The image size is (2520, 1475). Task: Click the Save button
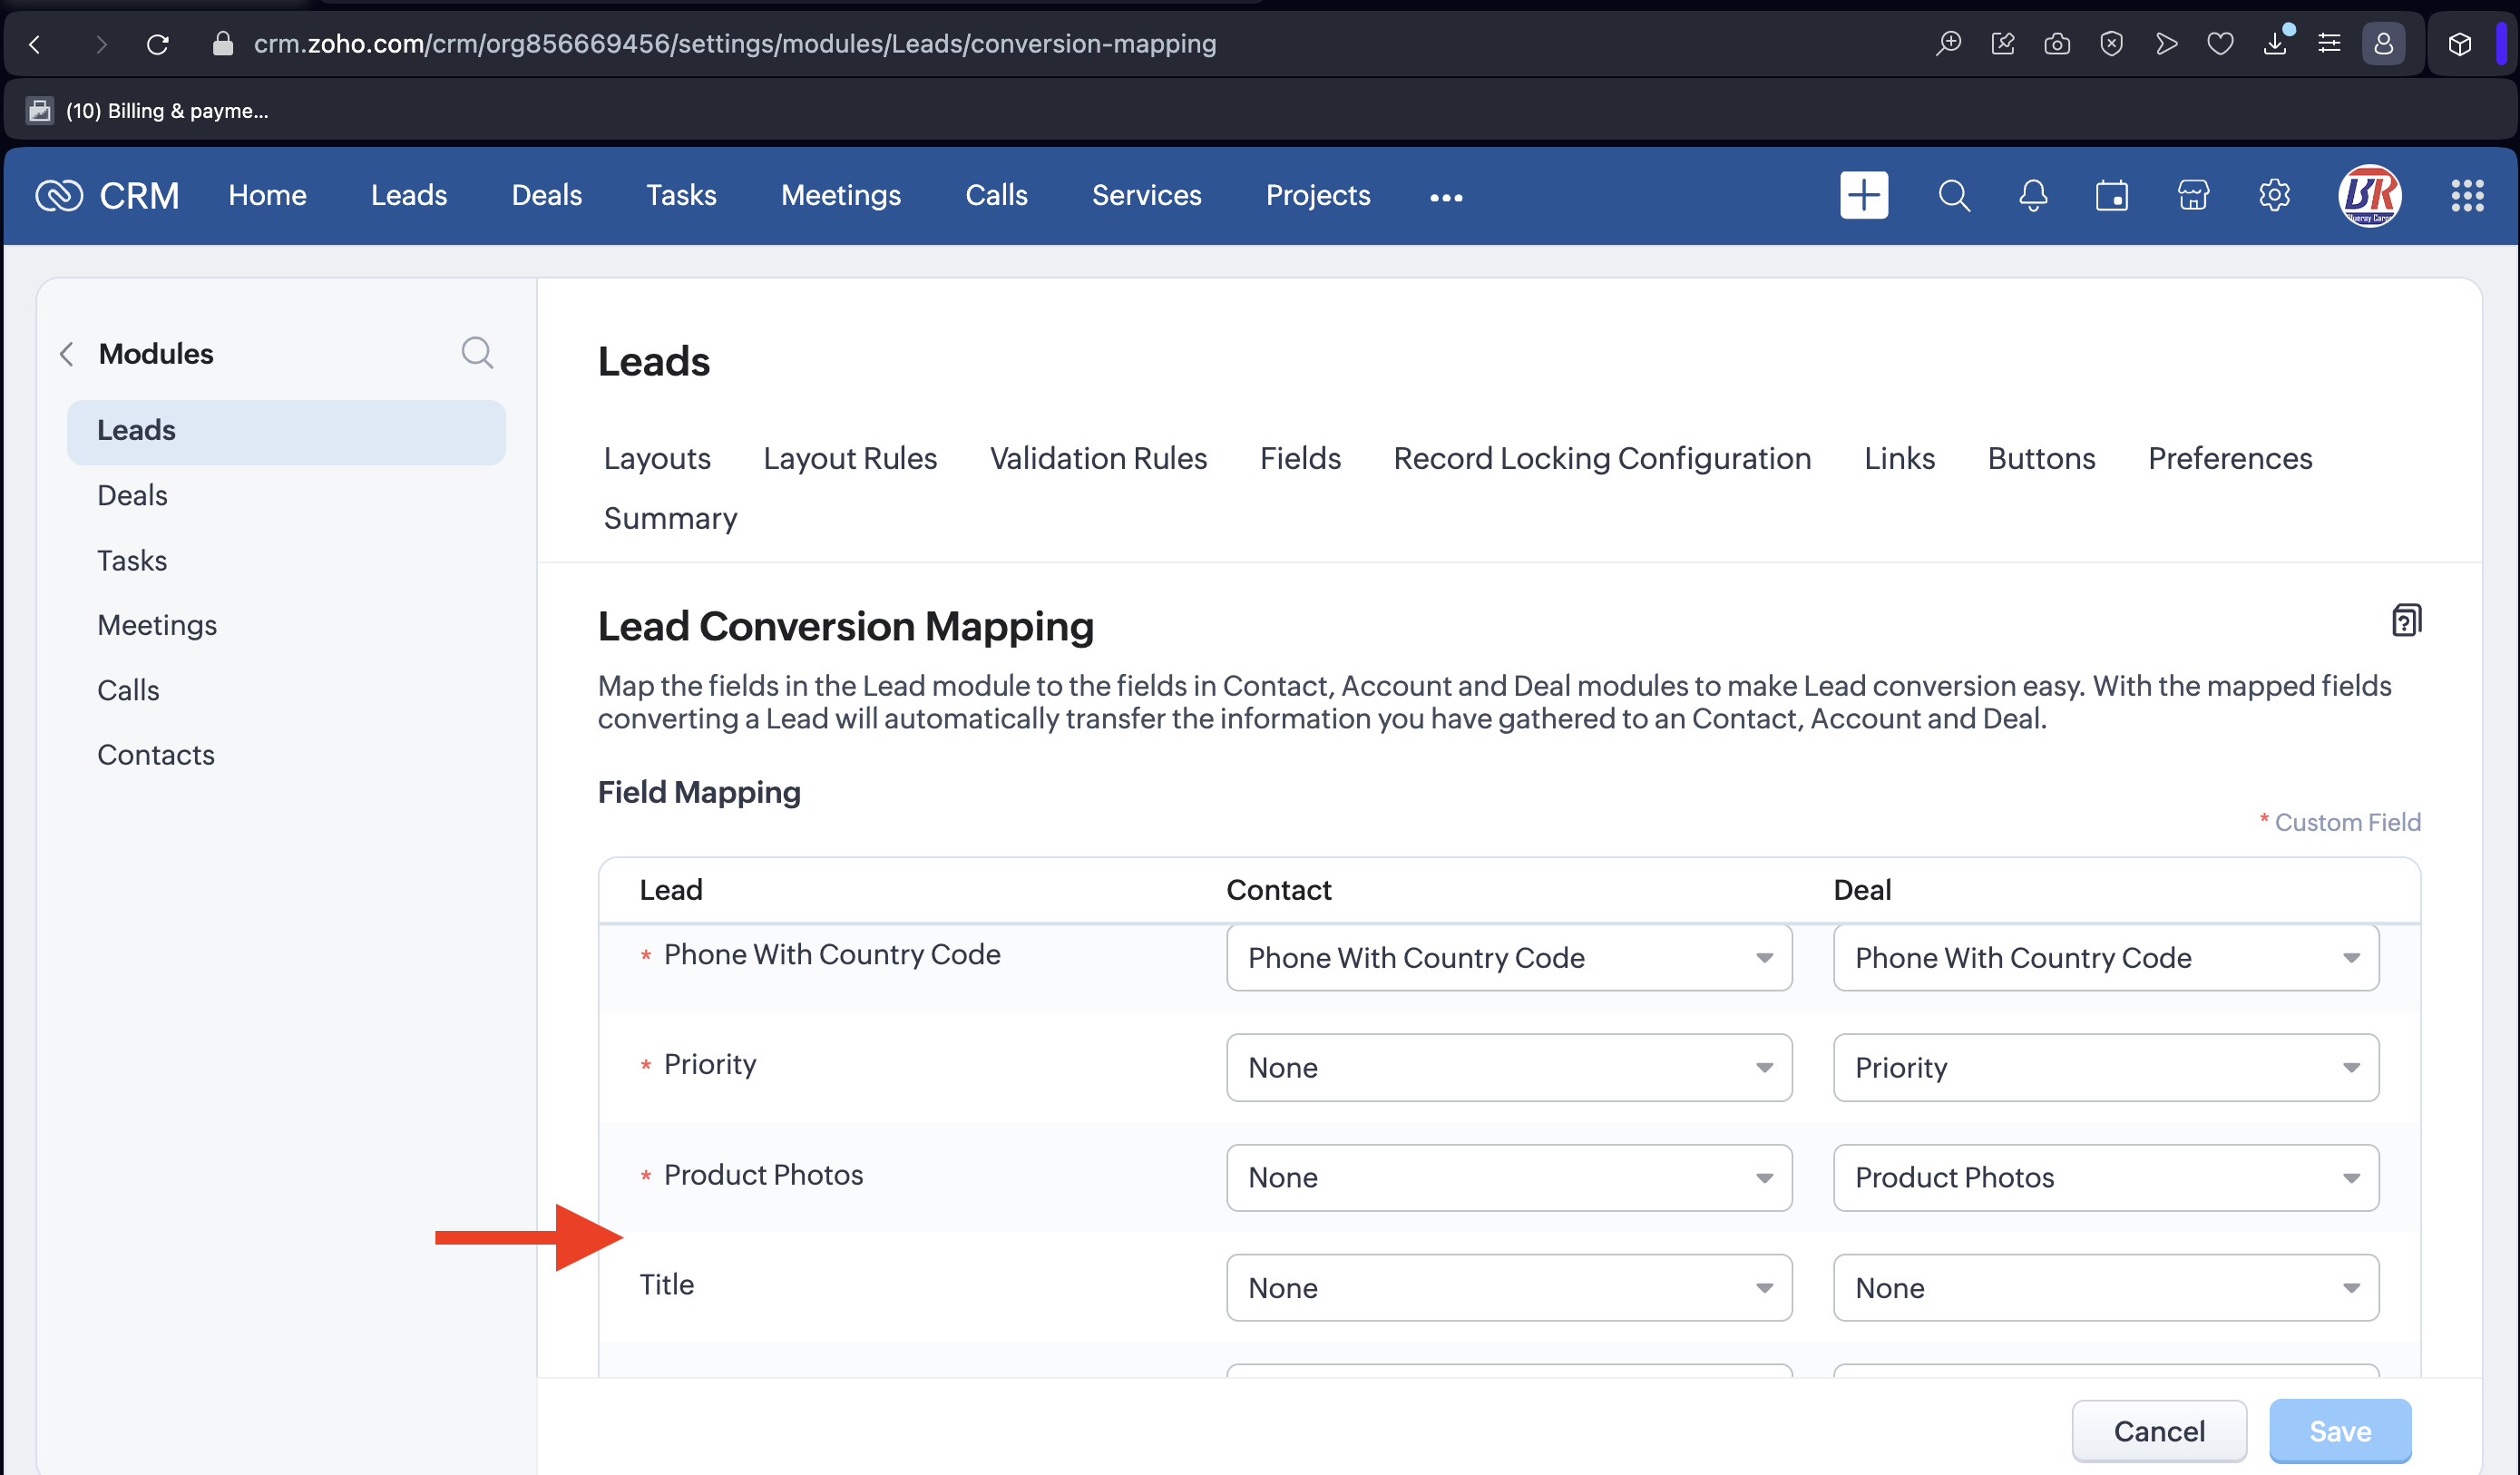2339,1430
